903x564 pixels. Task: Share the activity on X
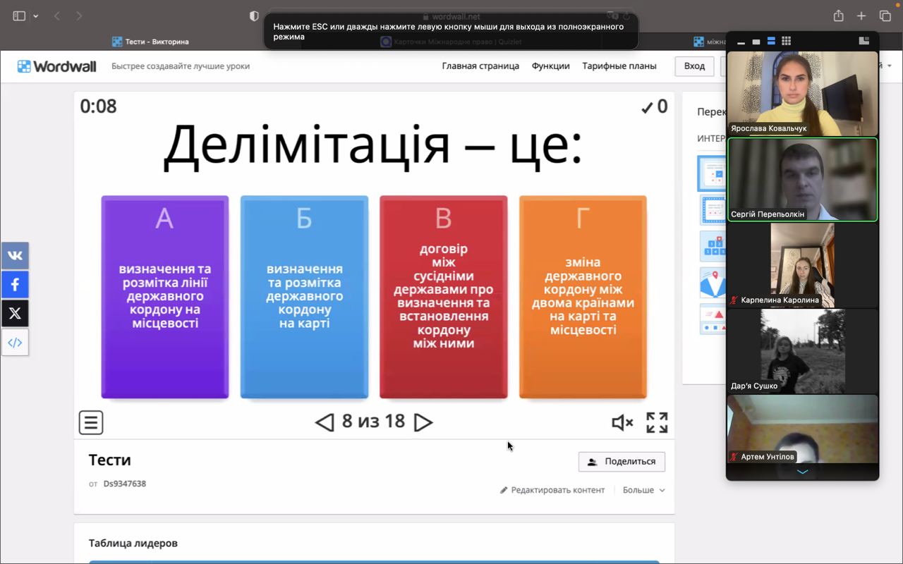15,314
